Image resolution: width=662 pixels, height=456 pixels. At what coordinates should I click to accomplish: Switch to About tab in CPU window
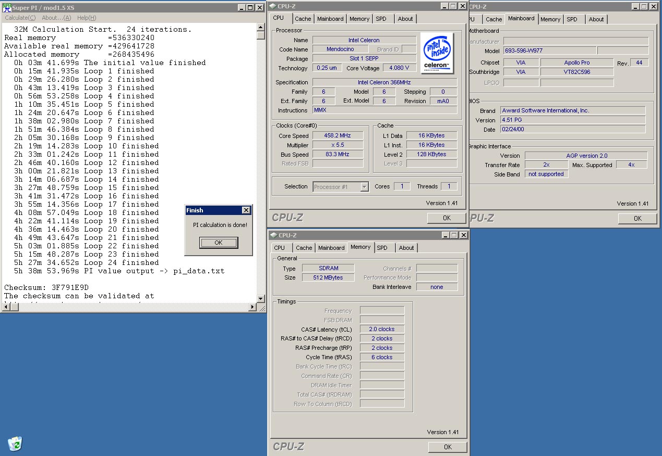pyautogui.click(x=405, y=19)
